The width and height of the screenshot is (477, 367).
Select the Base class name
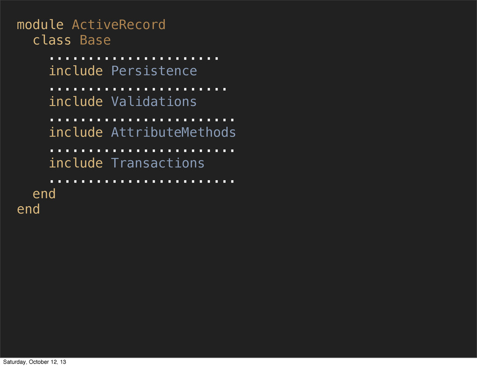95,40
